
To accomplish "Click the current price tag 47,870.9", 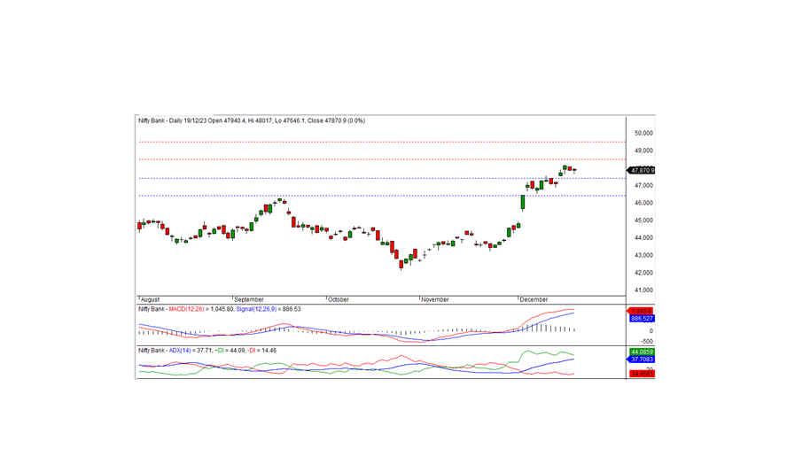I will coord(642,171).
